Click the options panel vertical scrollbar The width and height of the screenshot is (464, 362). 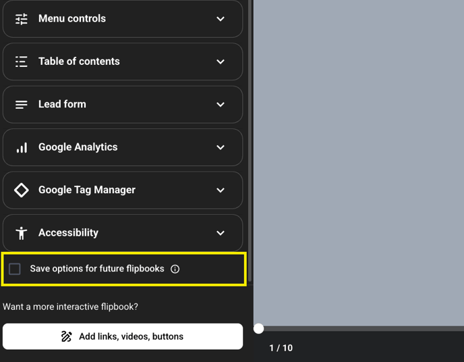[x=250, y=140]
